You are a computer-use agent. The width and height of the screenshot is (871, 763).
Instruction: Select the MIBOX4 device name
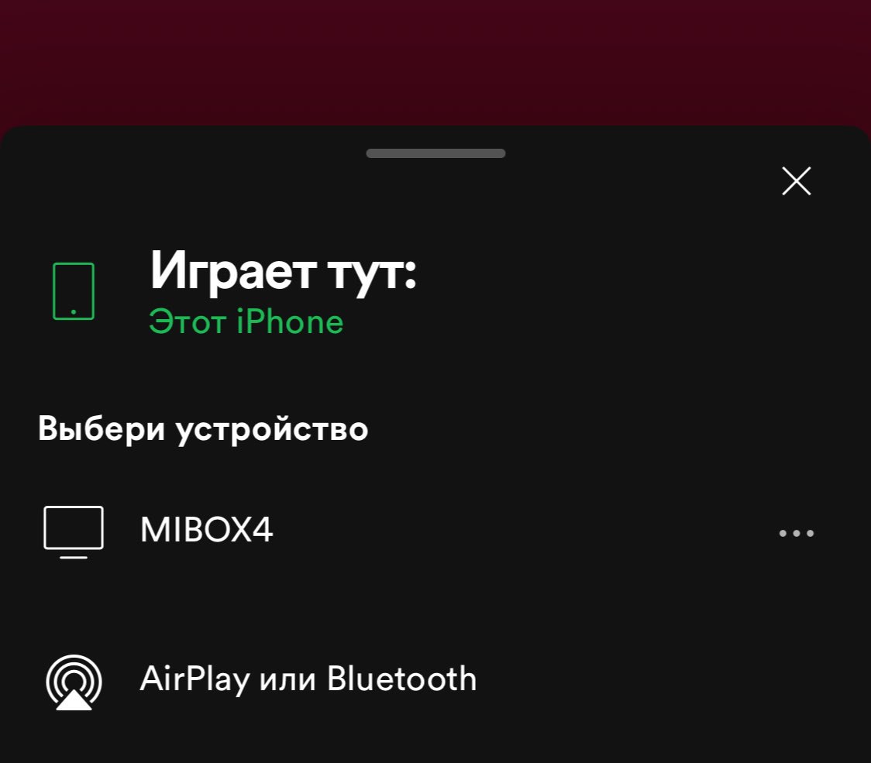tap(206, 529)
